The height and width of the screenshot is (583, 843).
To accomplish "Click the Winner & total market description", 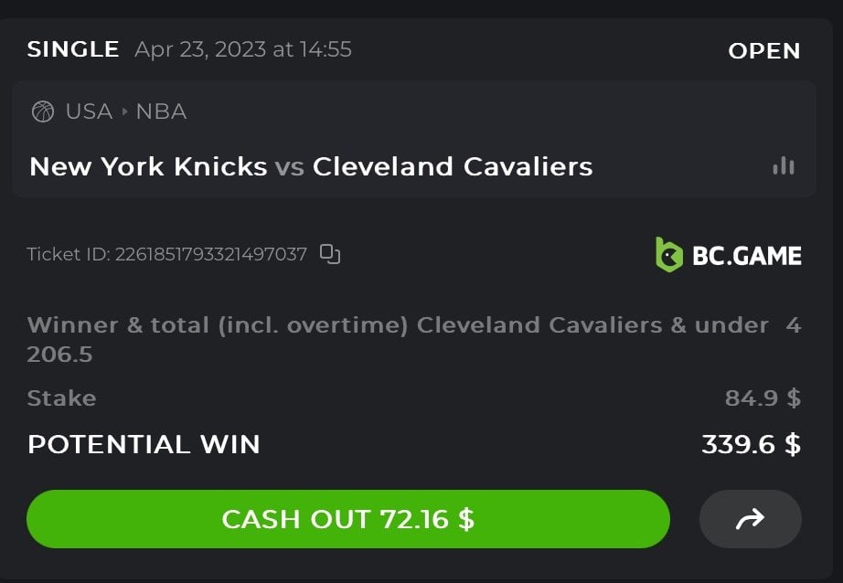I will 398,325.
